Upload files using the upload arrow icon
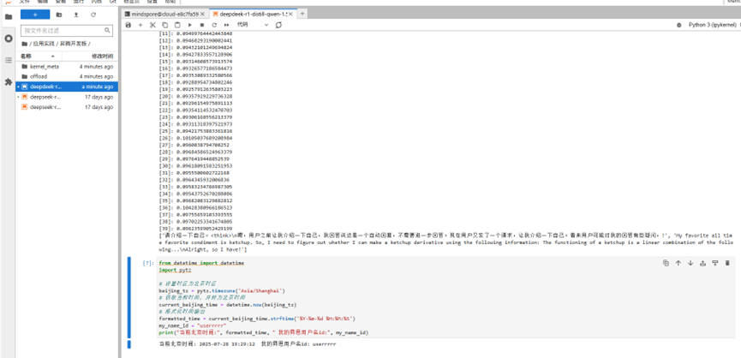The width and height of the screenshot is (741, 358). point(76,15)
